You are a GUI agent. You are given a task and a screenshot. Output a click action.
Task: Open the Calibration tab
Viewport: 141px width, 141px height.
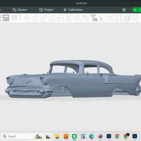(73, 10)
